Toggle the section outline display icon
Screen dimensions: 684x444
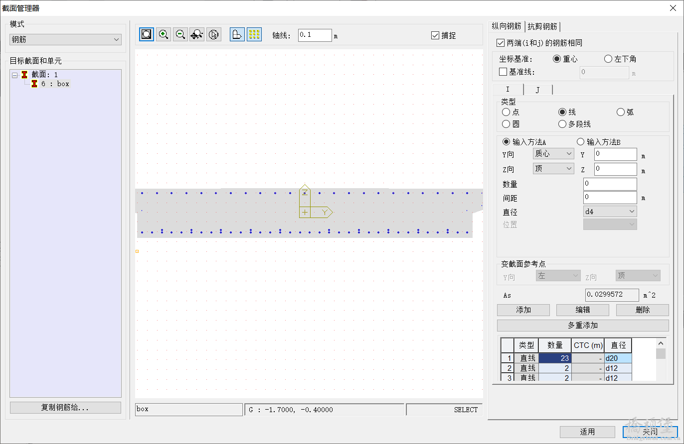coord(237,34)
